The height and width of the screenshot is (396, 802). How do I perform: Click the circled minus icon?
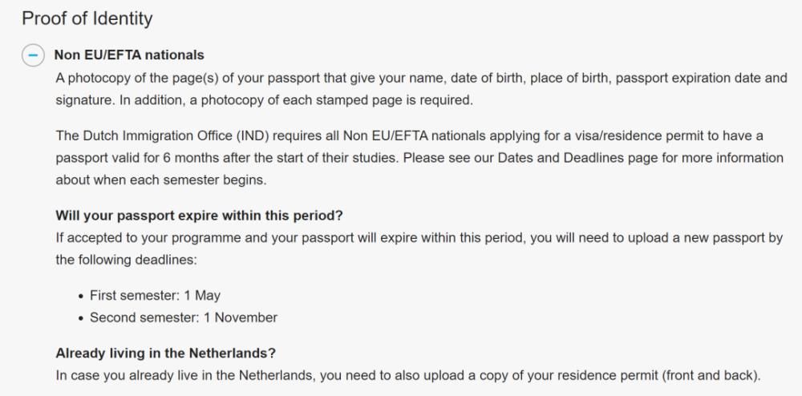click(32, 56)
